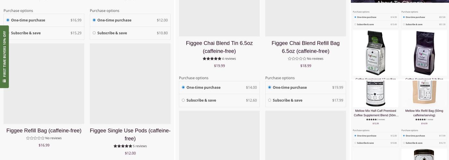Choose Subscribe & save at $13.49
Image resolution: width=449 pixels, height=160 pixels.
(355, 24)
